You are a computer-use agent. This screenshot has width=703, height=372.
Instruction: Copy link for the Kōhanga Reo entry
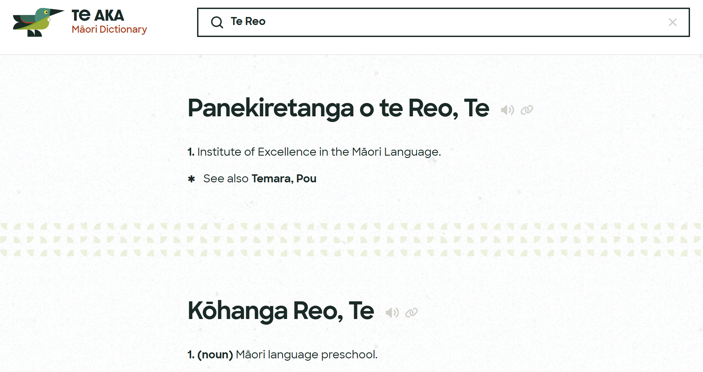(x=411, y=313)
